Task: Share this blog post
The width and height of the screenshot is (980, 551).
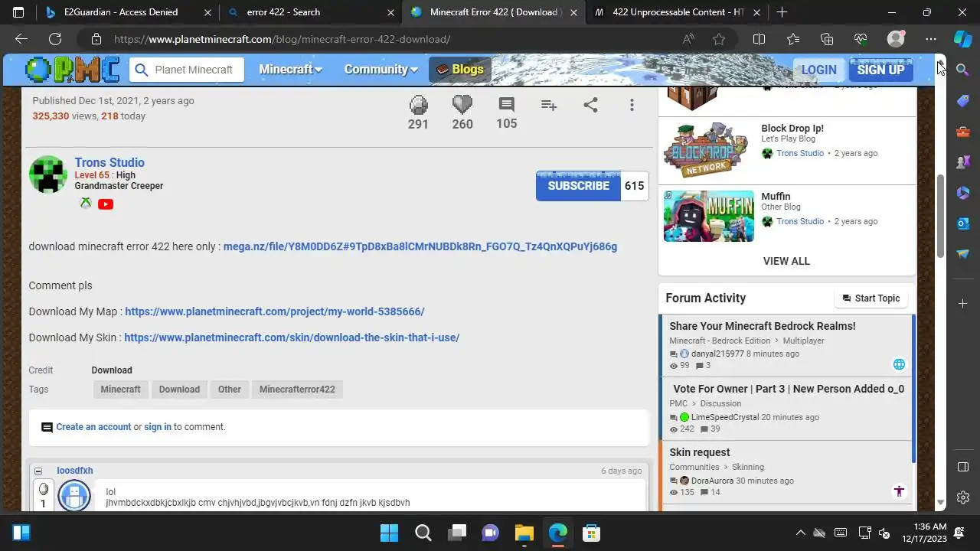Action: tap(590, 106)
